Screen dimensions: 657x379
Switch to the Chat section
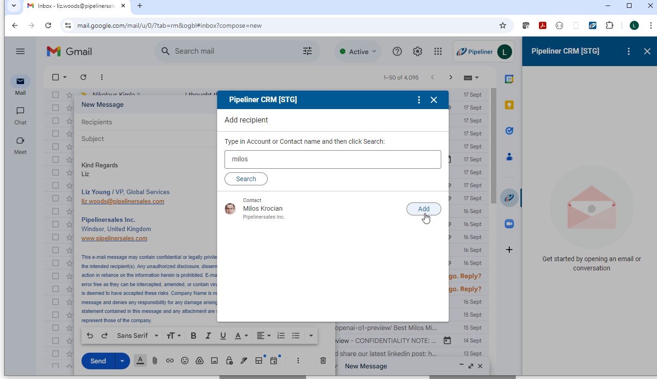(x=20, y=116)
